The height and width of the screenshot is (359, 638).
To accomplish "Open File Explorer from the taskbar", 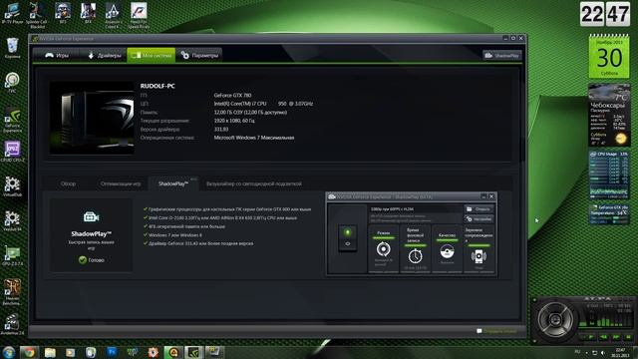I will 50,352.
